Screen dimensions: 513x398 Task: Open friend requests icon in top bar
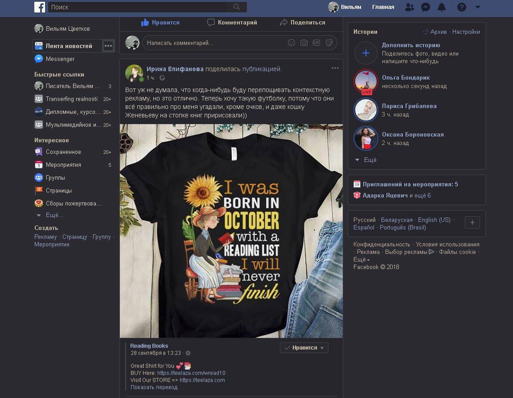[409, 7]
